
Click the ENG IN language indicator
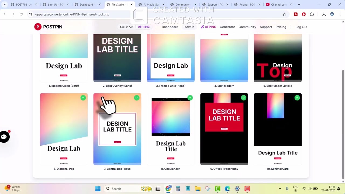[296, 189]
